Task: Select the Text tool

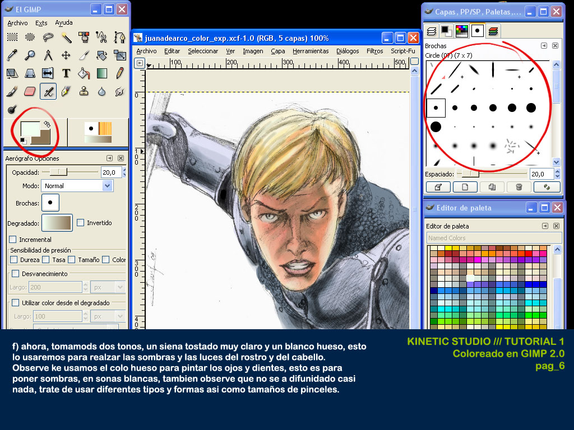Action: (x=66, y=73)
